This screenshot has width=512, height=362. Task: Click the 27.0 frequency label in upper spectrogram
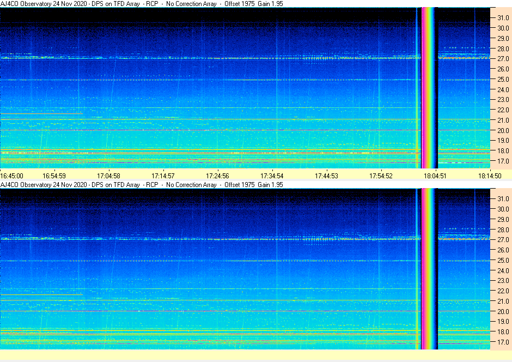pos(503,59)
